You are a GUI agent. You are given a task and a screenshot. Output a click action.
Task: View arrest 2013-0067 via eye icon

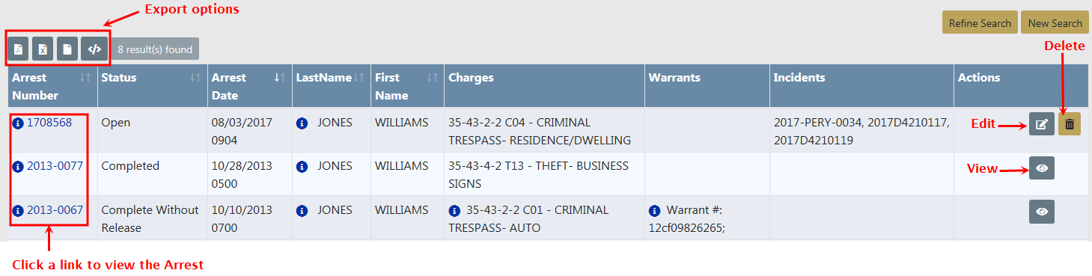coord(1042,212)
